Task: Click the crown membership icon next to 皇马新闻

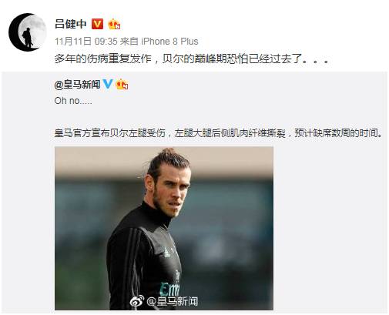Action: pos(122,85)
